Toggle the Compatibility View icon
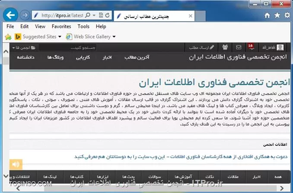293x193 pixels. tap(101, 15)
